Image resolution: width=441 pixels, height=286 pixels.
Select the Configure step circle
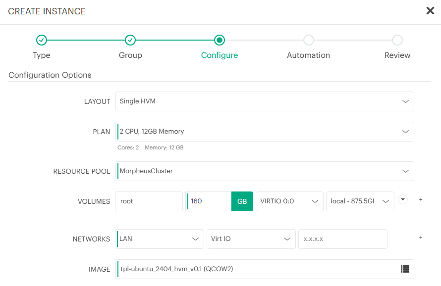pyautogui.click(x=220, y=40)
